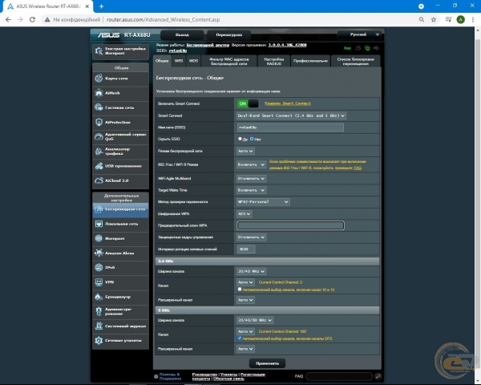Open browser zoom magnifier icon in address bar

pos(422,19)
